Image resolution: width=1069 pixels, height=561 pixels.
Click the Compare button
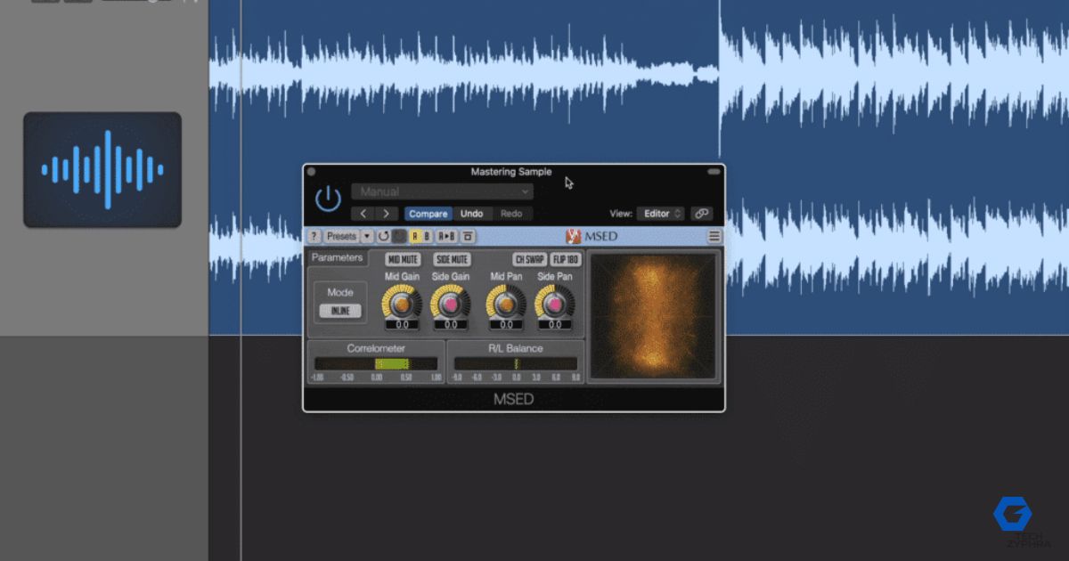pos(428,214)
